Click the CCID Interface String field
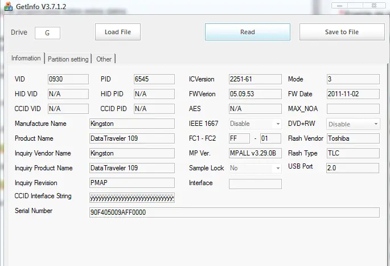 132,198
